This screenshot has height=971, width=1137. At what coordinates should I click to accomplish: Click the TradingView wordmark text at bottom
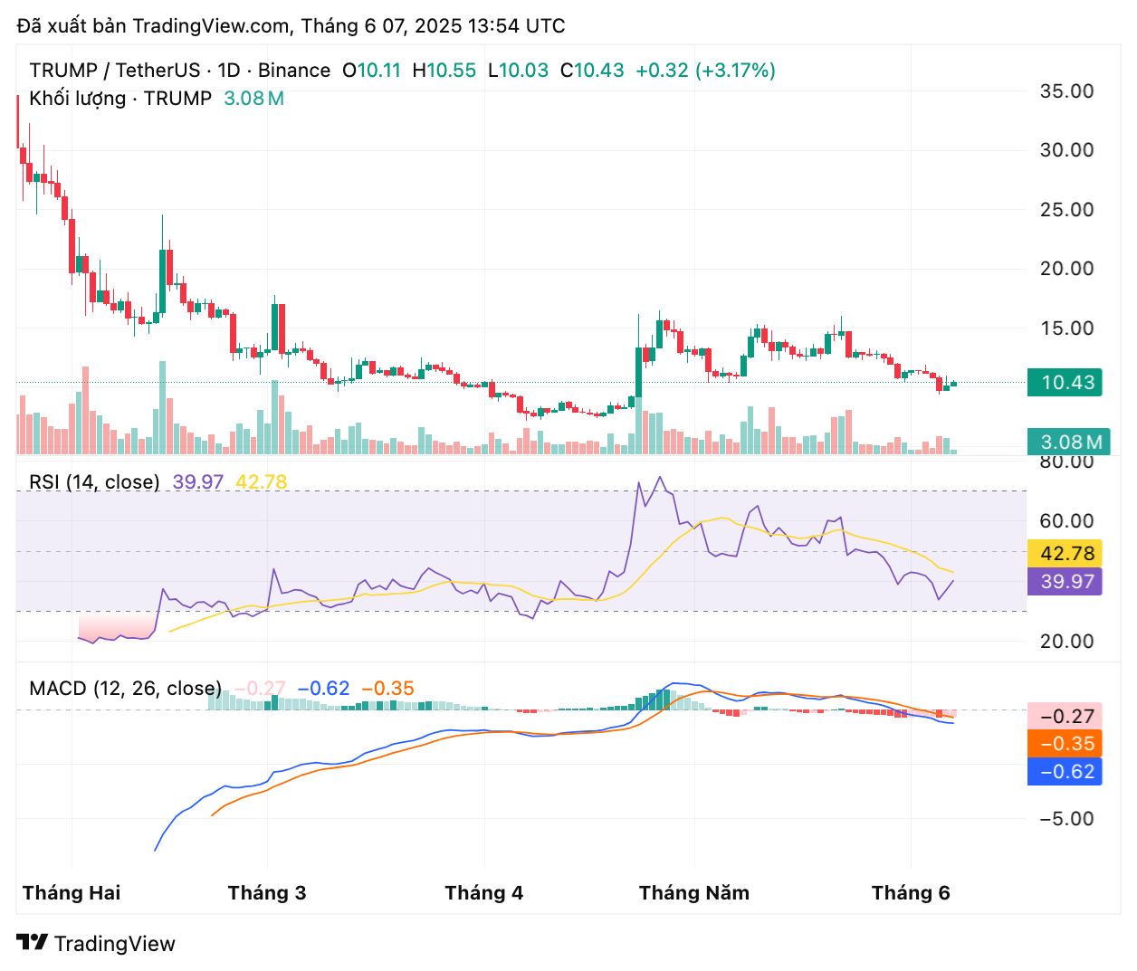click(x=114, y=944)
